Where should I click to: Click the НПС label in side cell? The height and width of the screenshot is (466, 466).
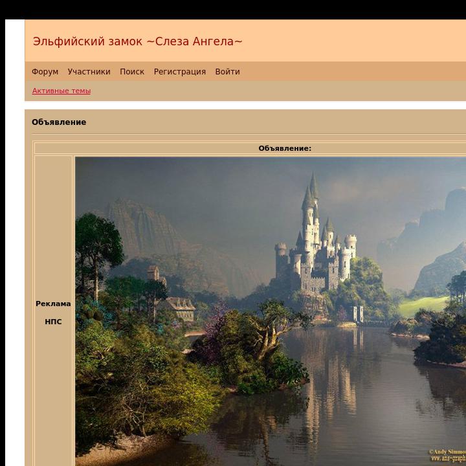[53, 322]
